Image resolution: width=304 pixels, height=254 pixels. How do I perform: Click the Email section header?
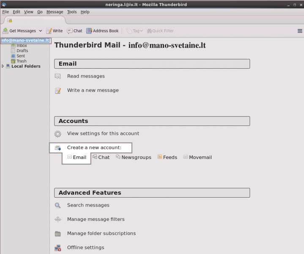click(152, 64)
